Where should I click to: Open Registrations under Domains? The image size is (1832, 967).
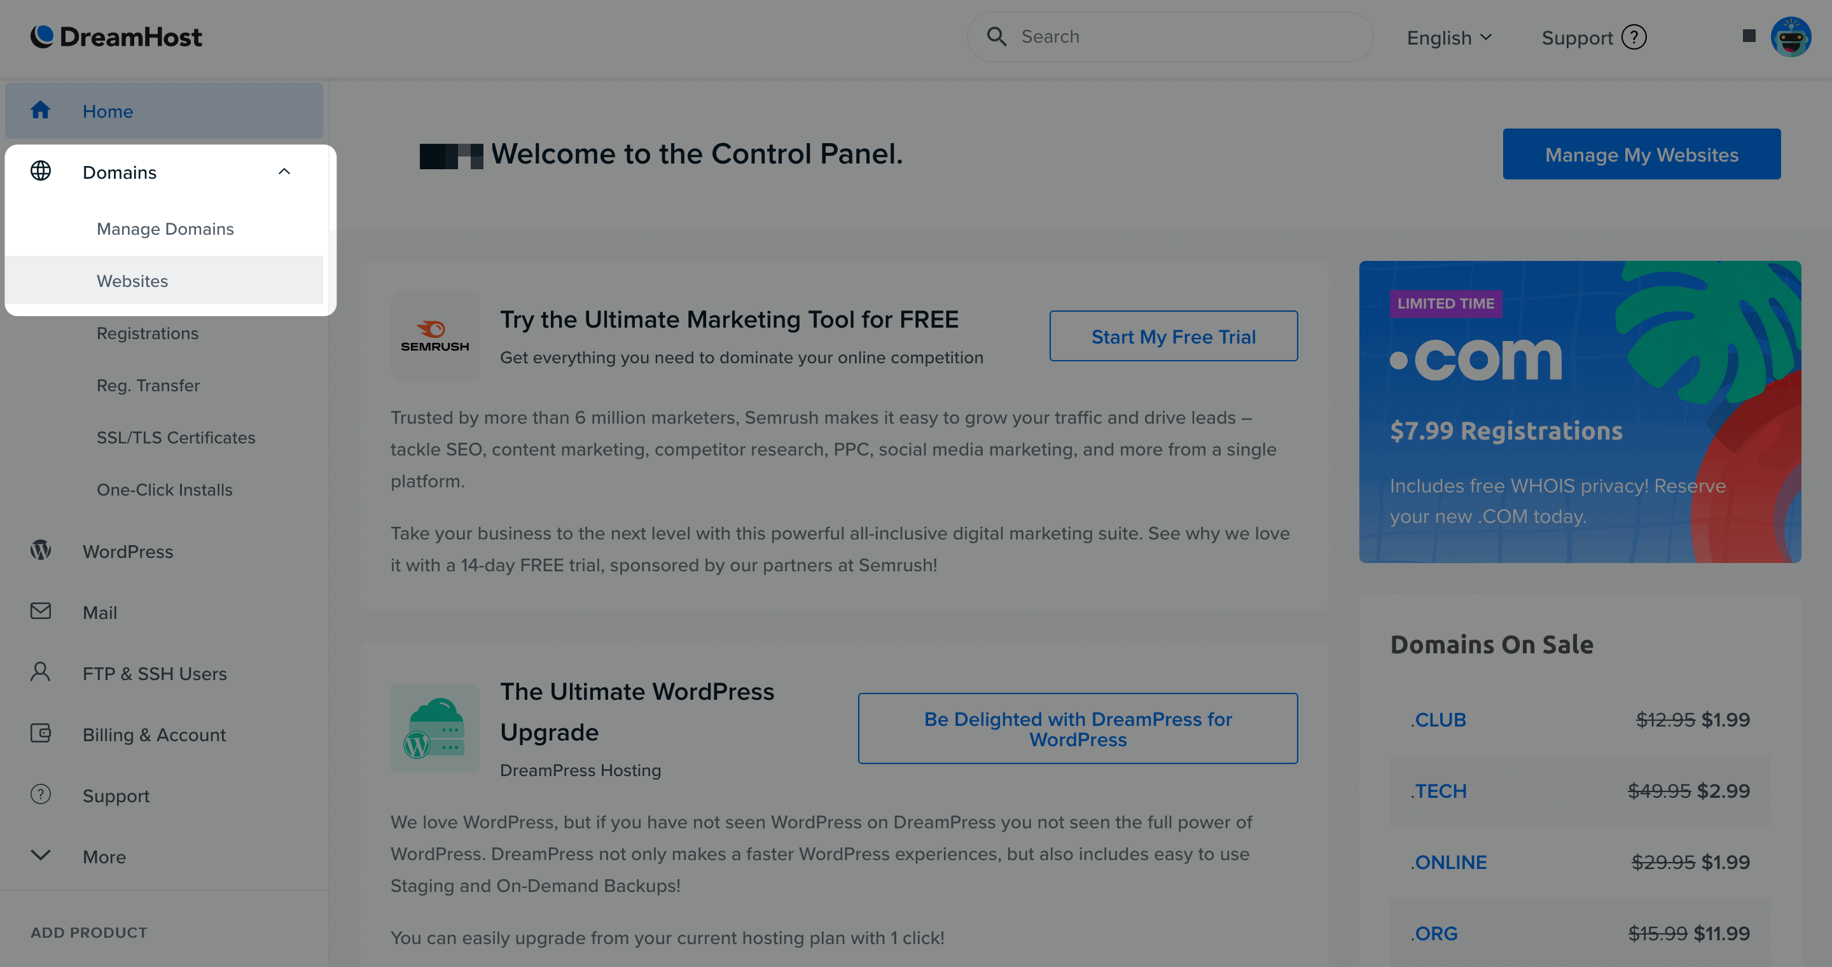(147, 333)
